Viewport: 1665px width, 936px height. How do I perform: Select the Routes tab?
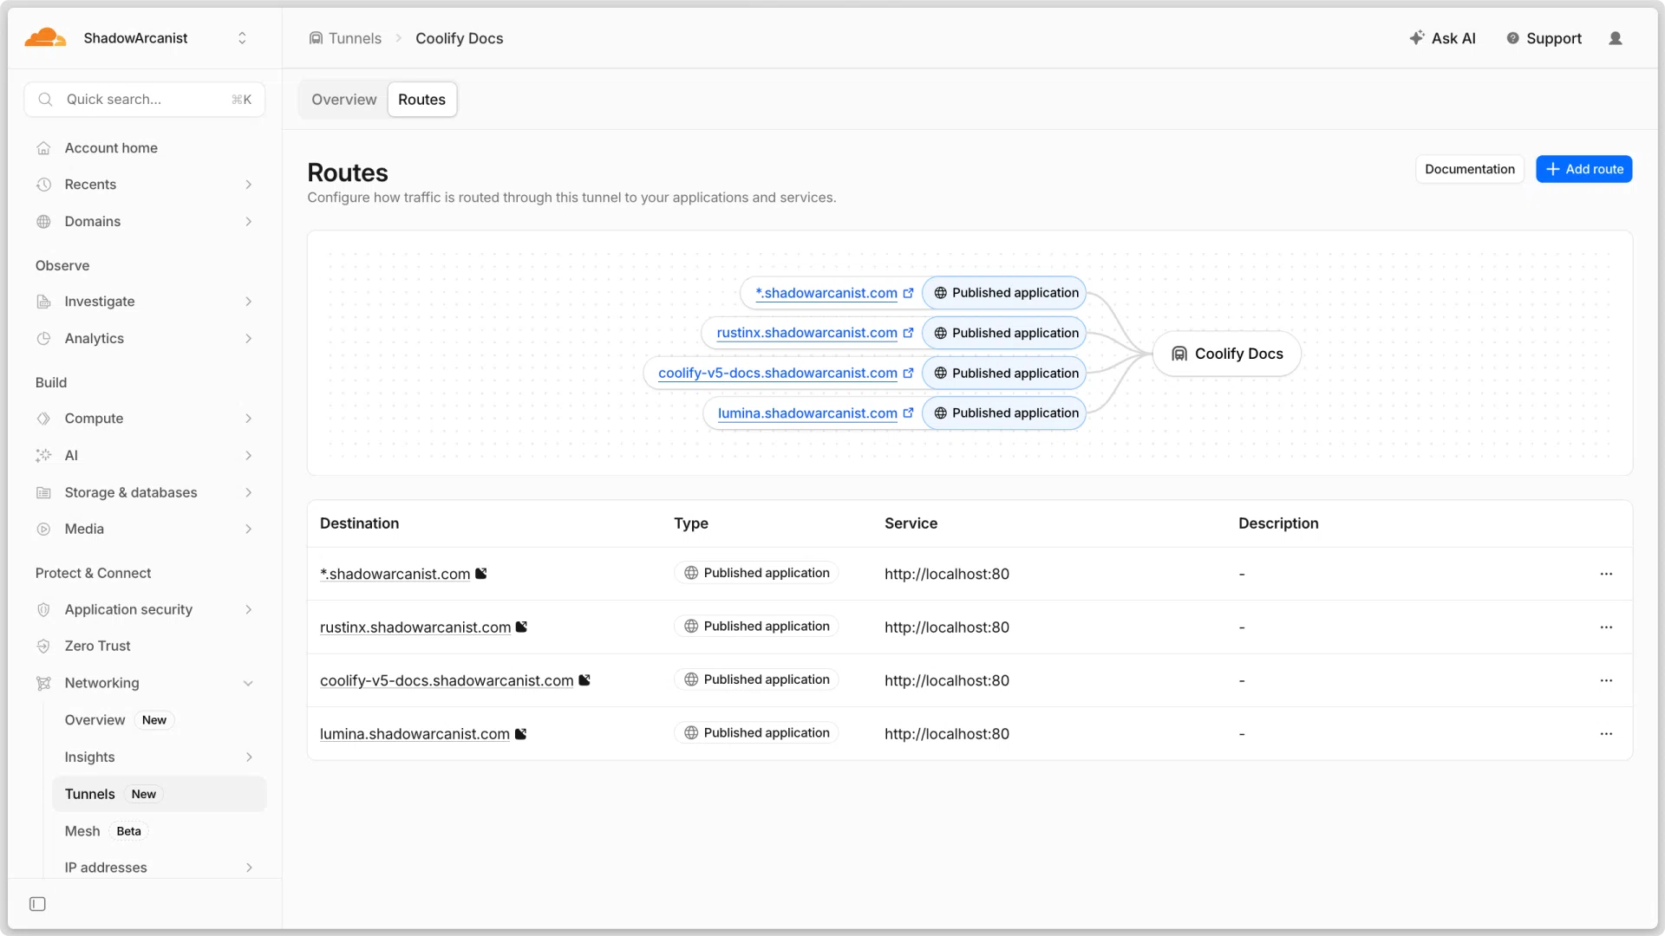tap(421, 100)
